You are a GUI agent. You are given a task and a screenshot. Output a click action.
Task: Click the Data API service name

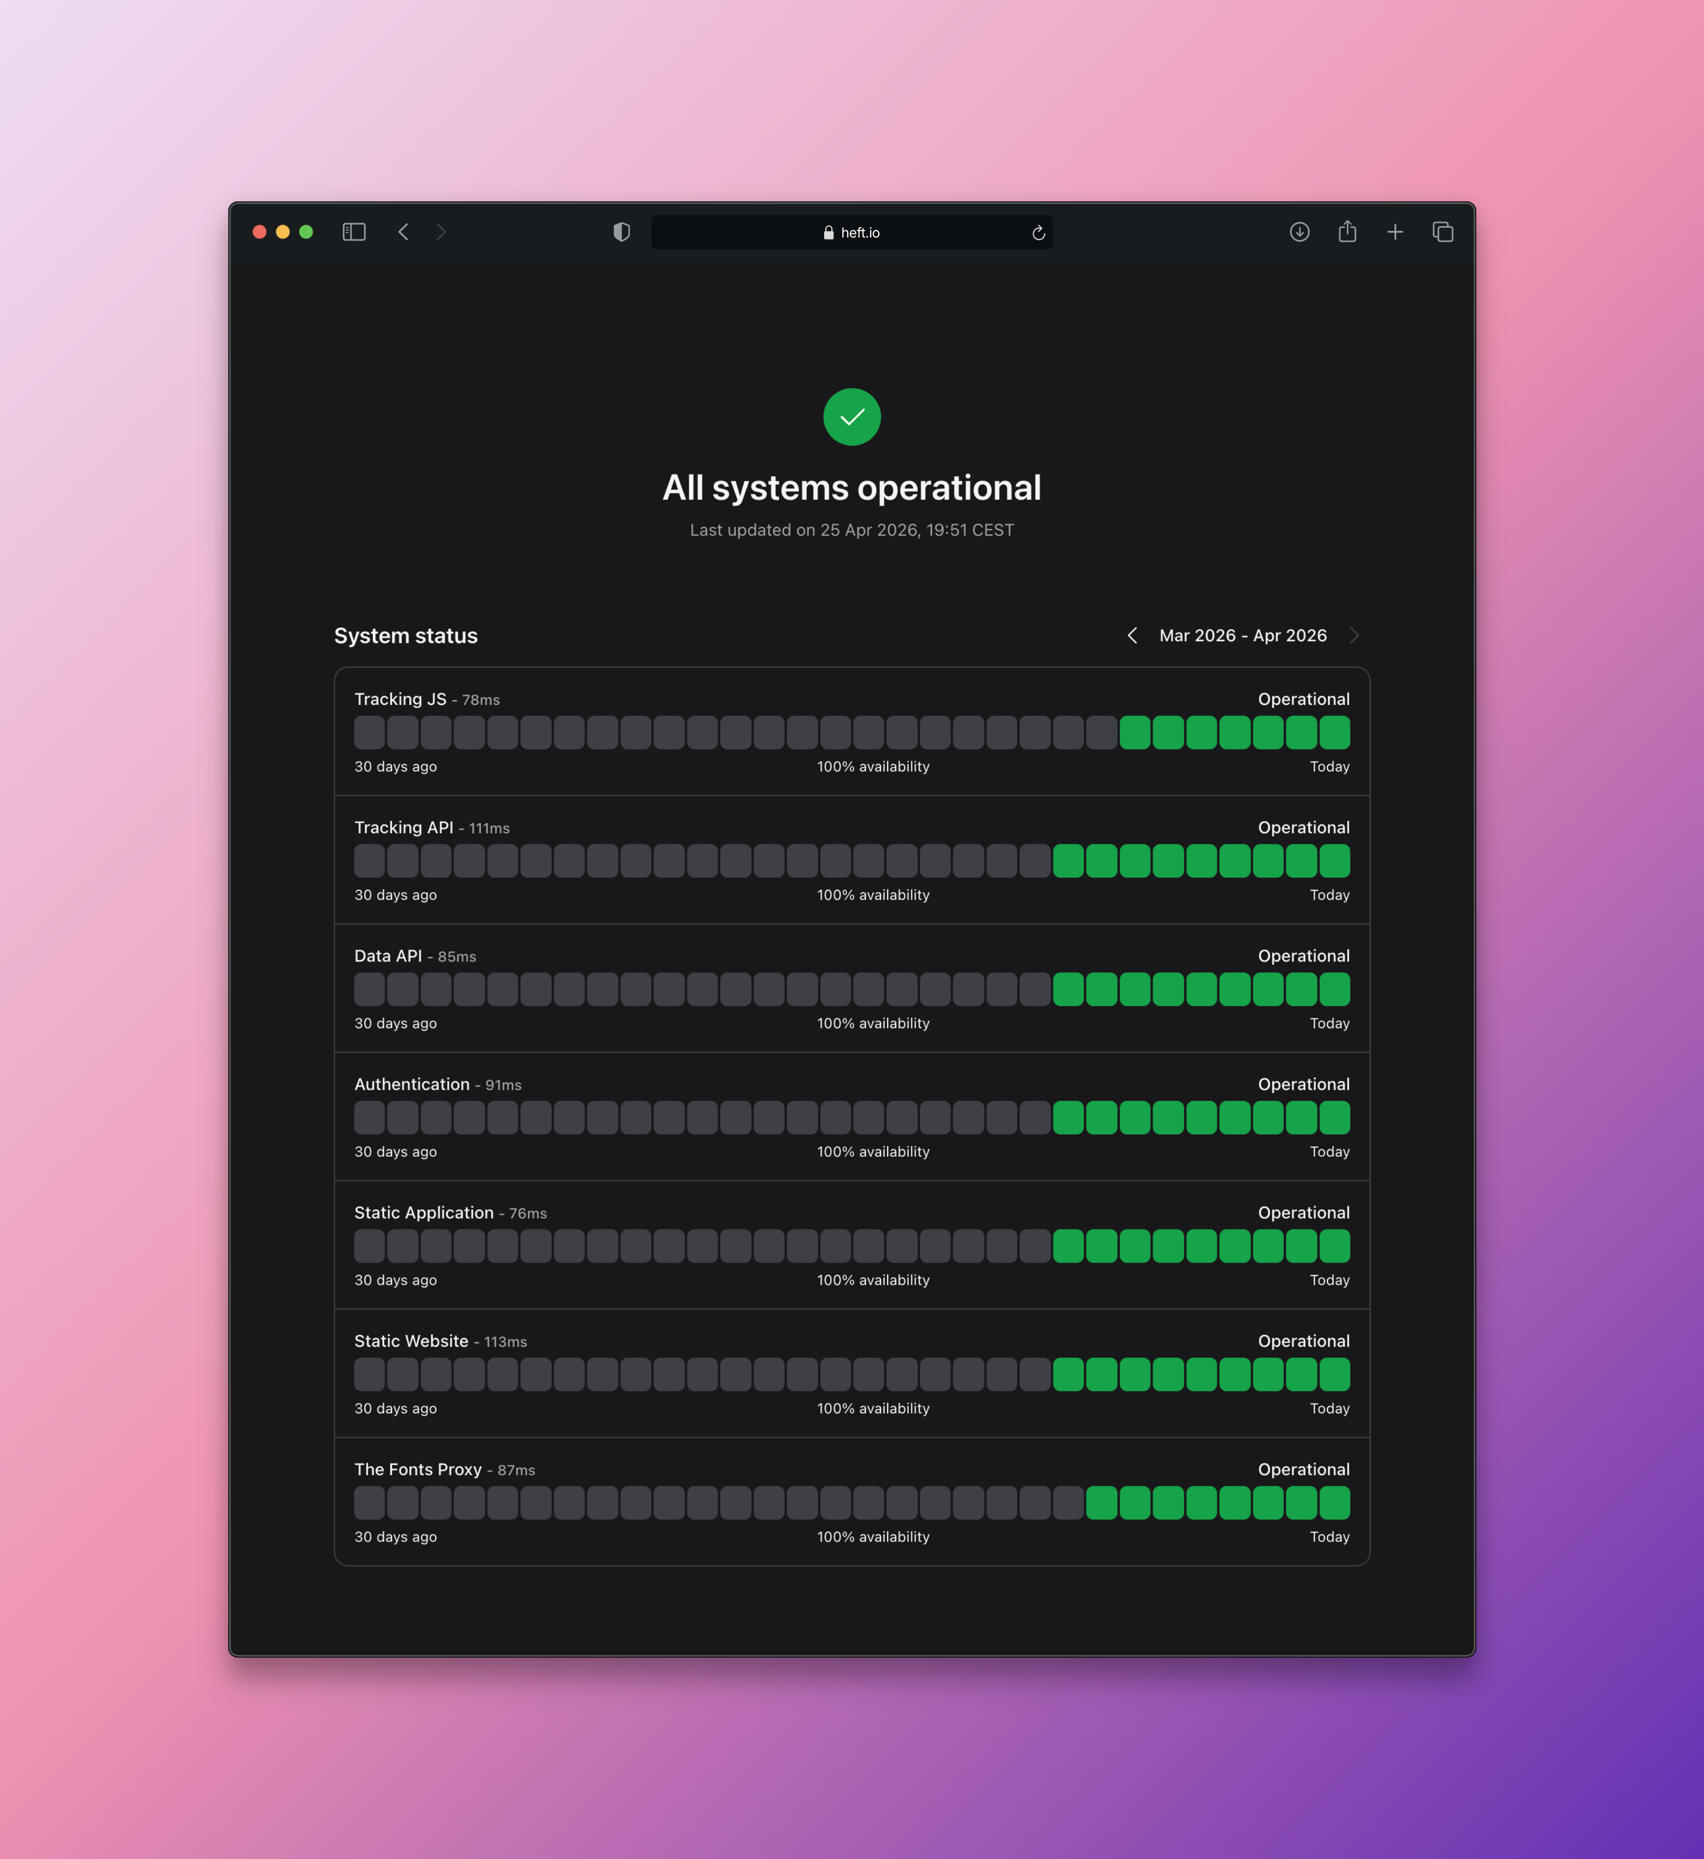point(388,955)
